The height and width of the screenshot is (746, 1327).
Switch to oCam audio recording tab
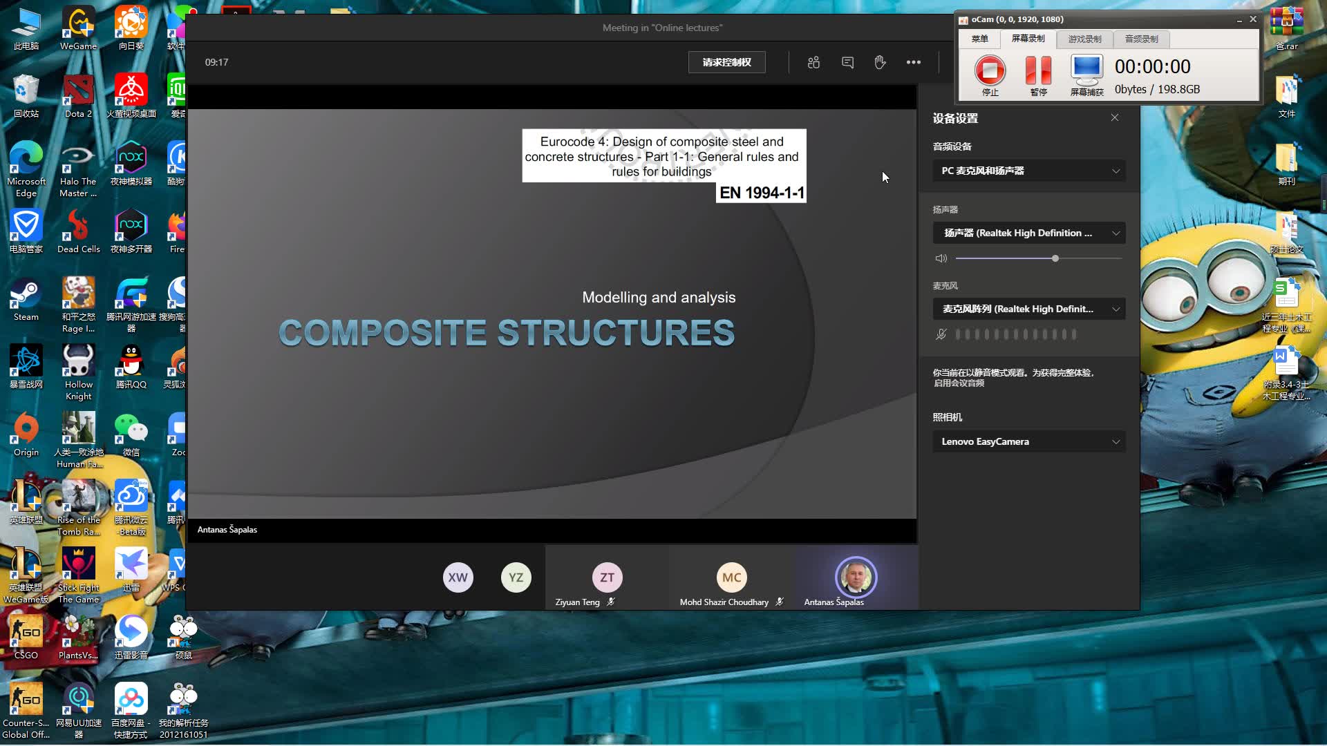(1141, 39)
